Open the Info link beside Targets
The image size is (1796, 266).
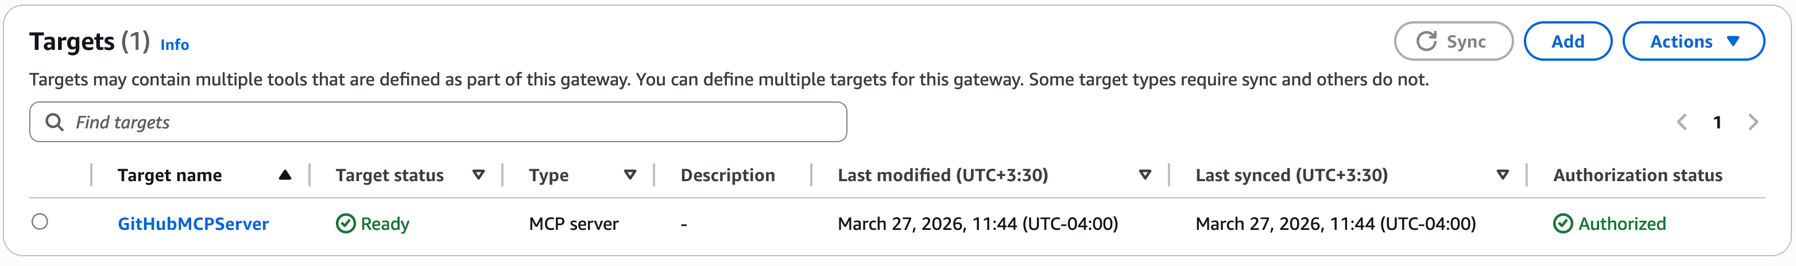coord(175,45)
